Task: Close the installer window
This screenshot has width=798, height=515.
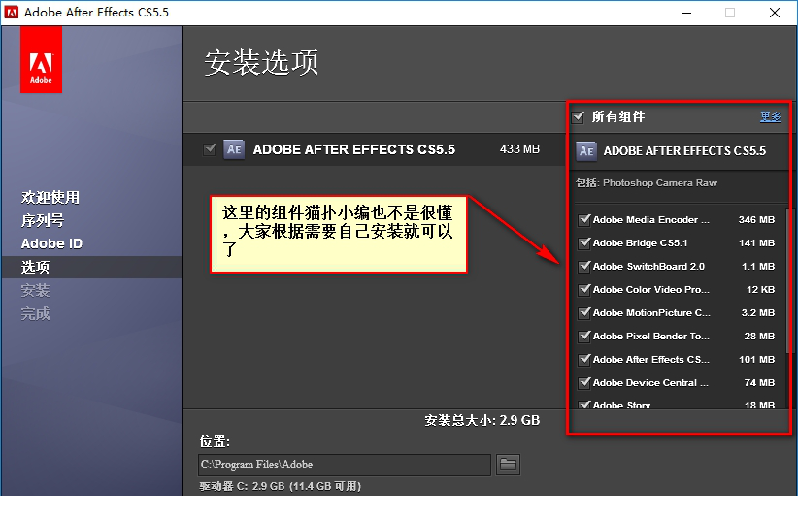Action: tap(775, 13)
